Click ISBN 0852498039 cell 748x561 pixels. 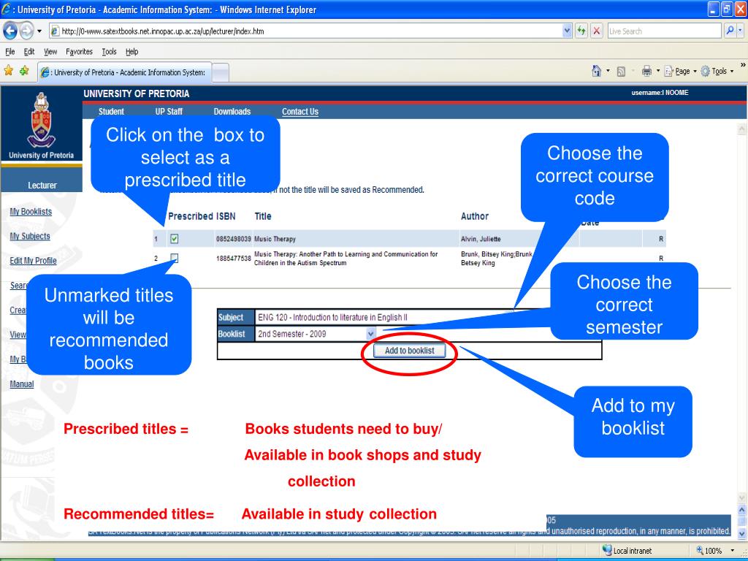(233, 239)
